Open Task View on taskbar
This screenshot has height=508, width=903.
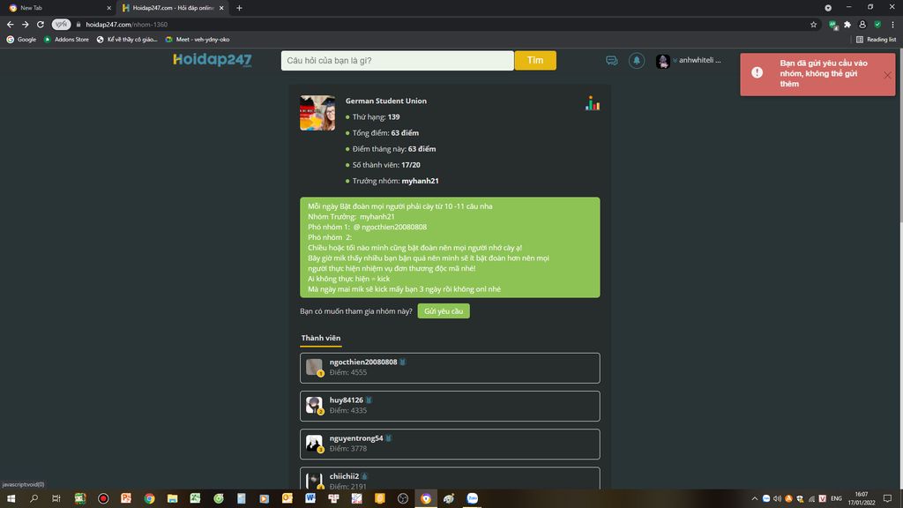pos(56,498)
